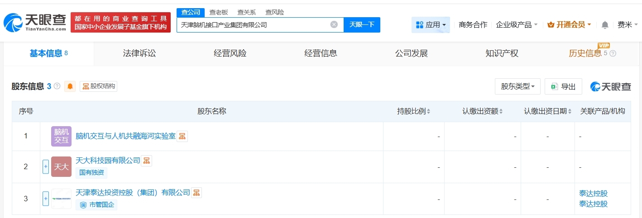
Task: Clear the search box with the X icon
Action: pyautogui.click(x=334, y=24)
